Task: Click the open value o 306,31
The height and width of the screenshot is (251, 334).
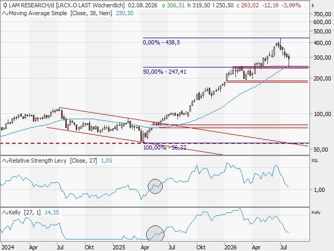Action: point(173,5)
